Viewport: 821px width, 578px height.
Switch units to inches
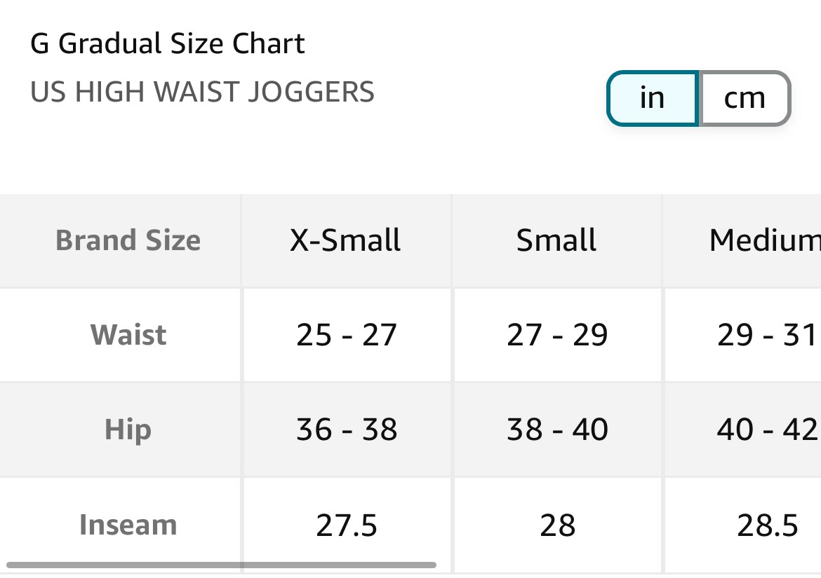click(652, 98)
